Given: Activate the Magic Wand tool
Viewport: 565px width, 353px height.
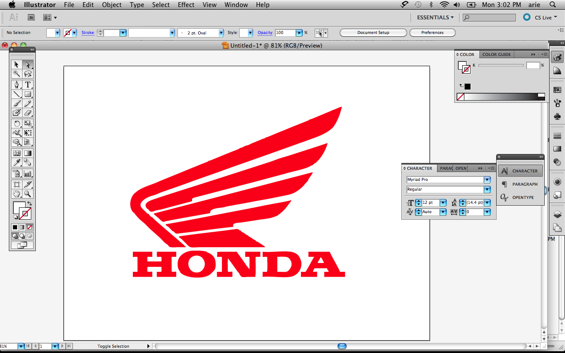Looking at the screenshot, I should click(x=16, y=74).
